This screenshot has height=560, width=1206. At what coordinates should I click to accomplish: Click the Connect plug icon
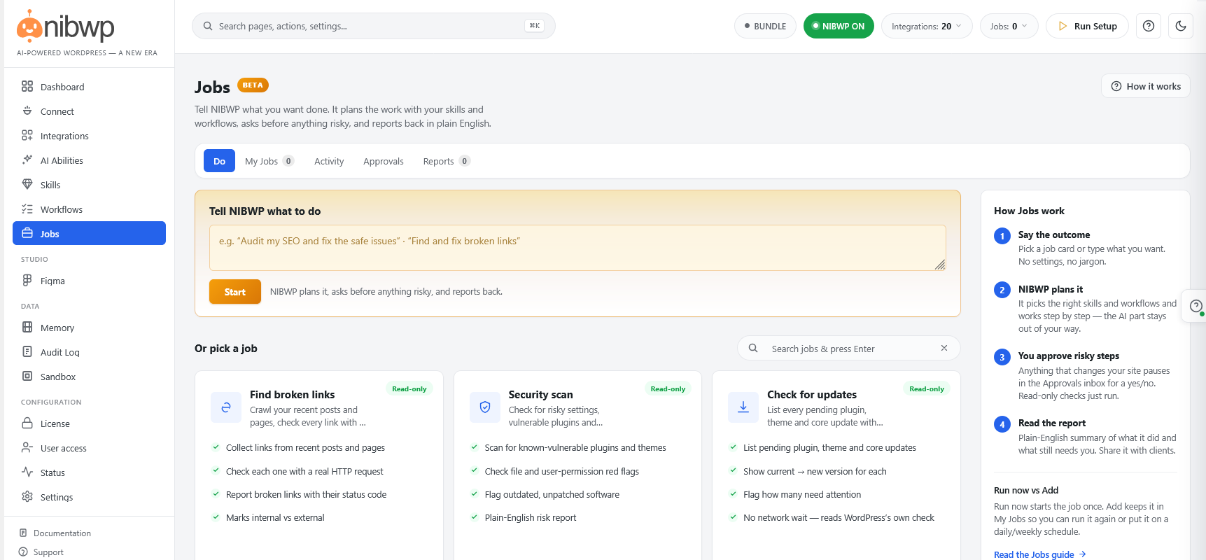[27, 111]
